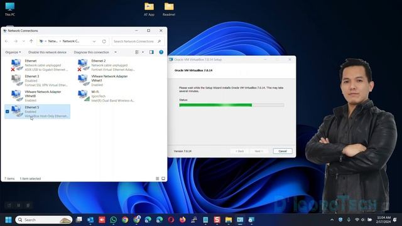The height and width of the screenshot is (226, 402).
Task: Click '1 item selected' status text
Action: (x=30, y=178)
